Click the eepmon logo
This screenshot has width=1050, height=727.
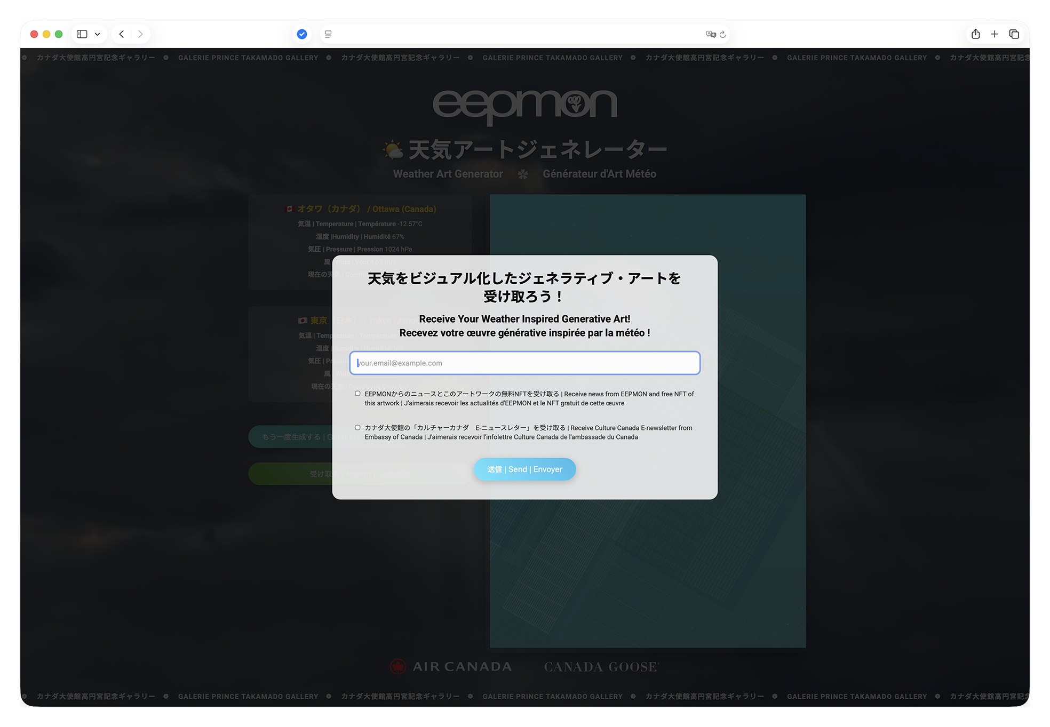coord(524,105)
